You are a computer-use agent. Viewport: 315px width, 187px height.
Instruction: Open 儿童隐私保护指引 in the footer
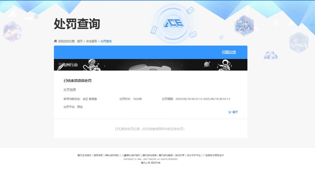tap(131, 155)
